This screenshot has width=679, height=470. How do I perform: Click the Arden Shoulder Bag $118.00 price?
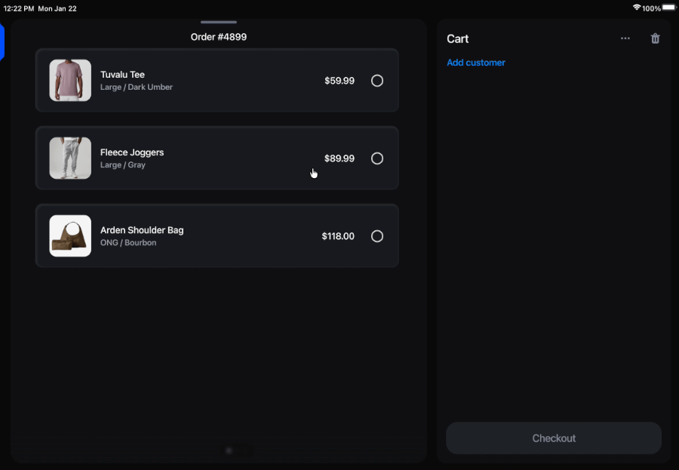point(338,236)
